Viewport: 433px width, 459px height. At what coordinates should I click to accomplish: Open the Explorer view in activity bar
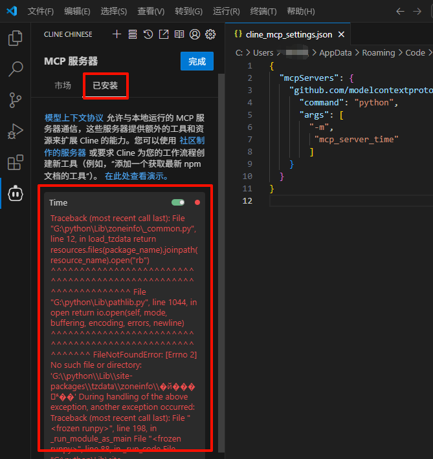[16, 38]
